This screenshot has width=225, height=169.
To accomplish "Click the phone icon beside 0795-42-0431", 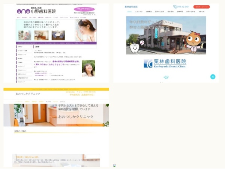I will click(175, 7).
